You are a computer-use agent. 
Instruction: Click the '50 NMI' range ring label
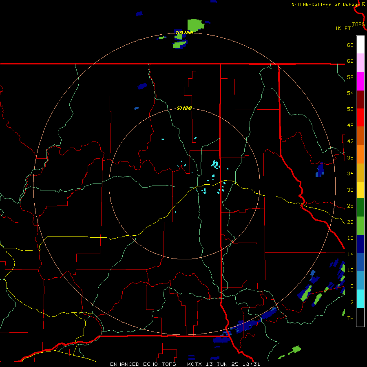(184, 108)
